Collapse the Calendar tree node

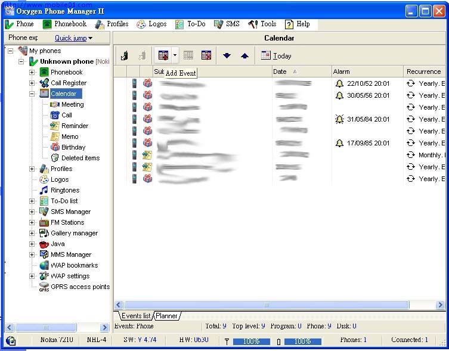click(32, 94)
